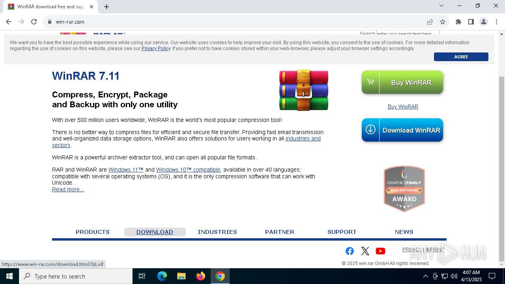Click taskbar search box
Screen dimensions: 505x284
pyautogui.click(x=76, y=276)
